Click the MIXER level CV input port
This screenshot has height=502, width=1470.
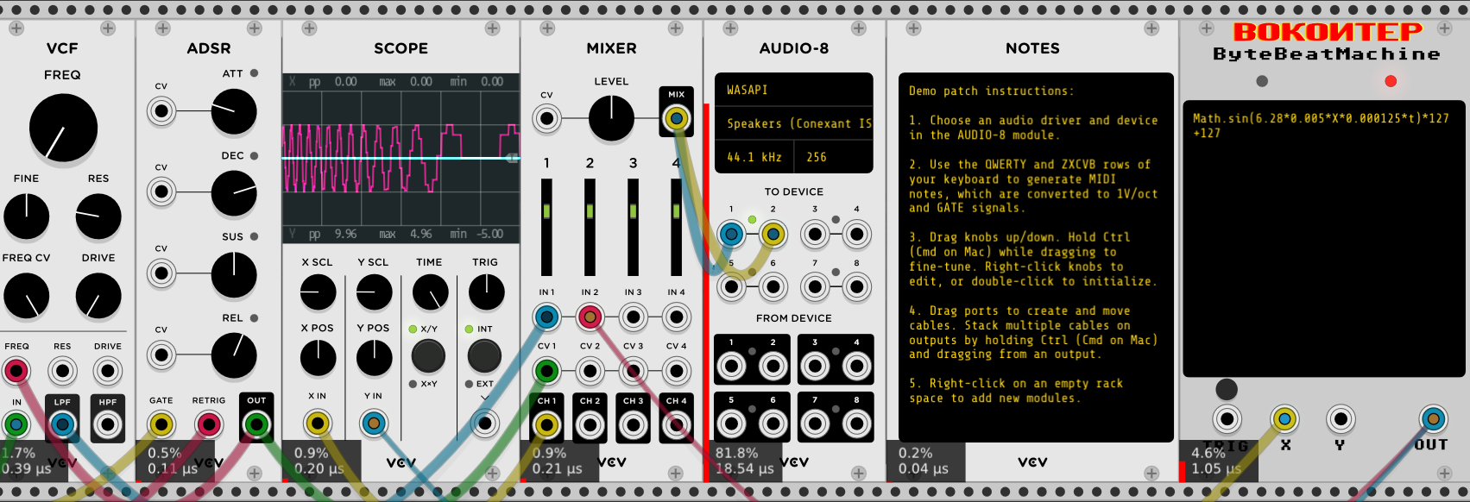click(546, 118)
